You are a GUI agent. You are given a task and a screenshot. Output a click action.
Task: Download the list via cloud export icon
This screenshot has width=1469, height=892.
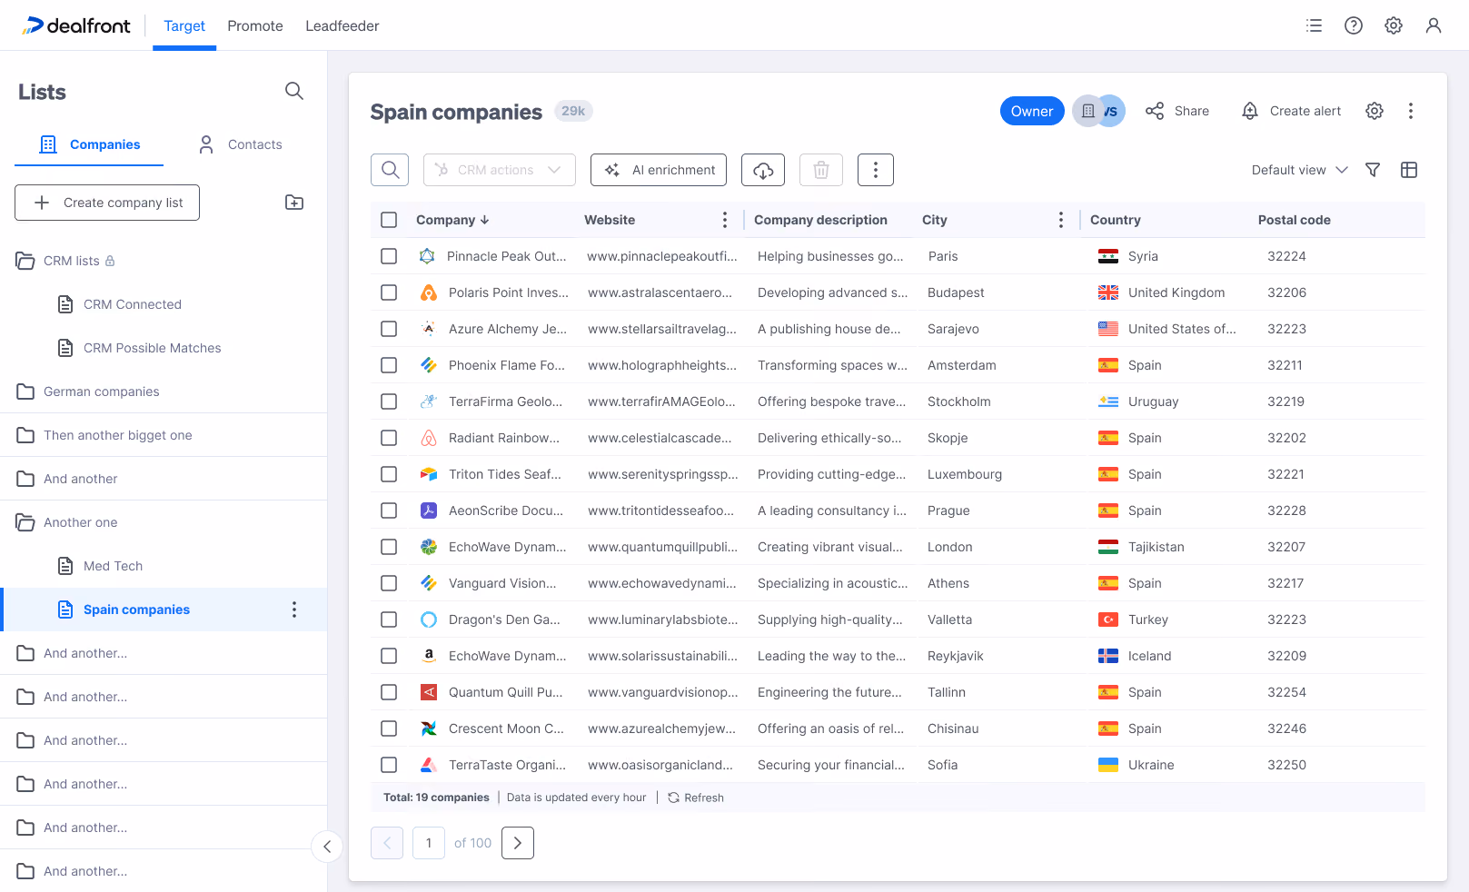point(763,170)
